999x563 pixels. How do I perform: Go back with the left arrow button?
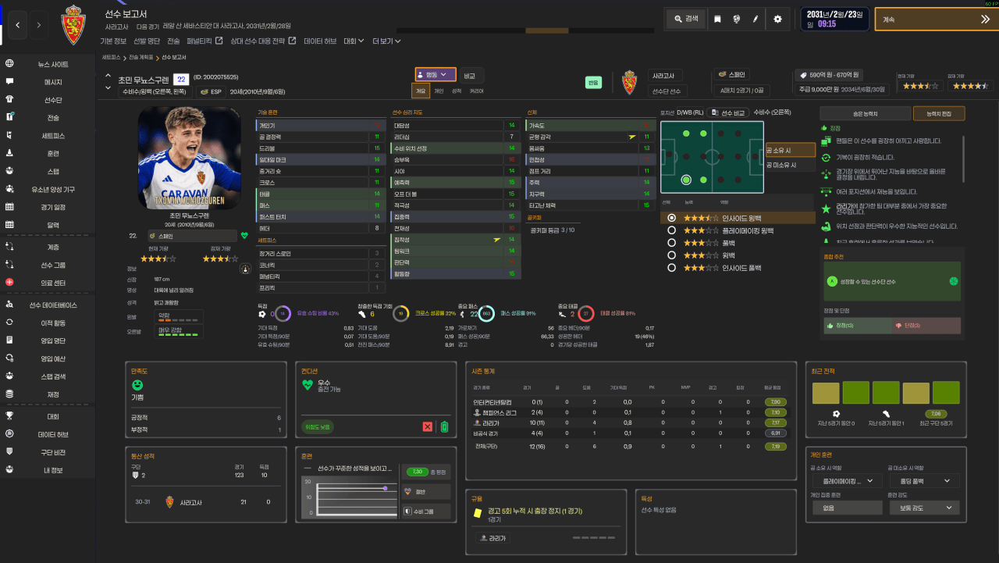18,25
